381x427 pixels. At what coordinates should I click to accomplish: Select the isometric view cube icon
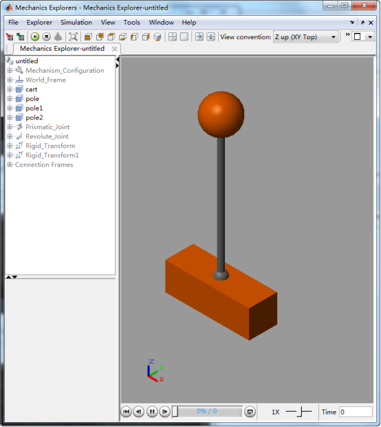[157, 36]
